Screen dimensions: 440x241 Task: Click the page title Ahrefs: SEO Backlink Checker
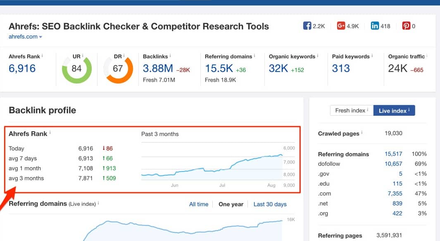(139, 26)
